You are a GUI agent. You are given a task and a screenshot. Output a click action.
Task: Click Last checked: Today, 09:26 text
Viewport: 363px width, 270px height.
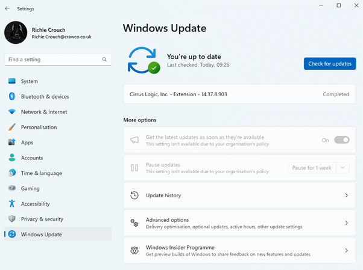[198, 65]
